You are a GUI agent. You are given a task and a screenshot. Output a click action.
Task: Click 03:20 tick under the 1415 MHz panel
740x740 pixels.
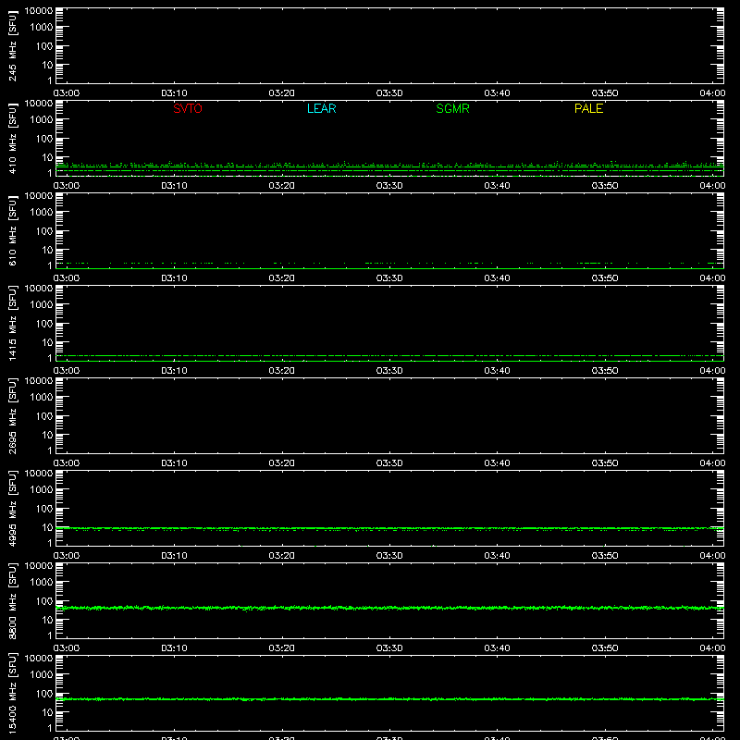click(x=282, y=371)
